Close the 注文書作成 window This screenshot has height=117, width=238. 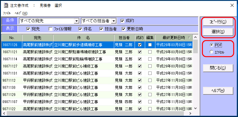(232, 6)
